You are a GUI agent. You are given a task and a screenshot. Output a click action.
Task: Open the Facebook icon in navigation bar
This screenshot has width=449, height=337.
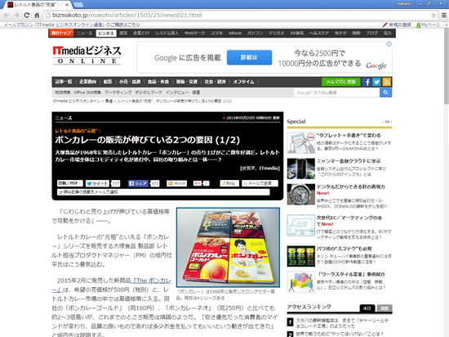click(x=367, y=82)
